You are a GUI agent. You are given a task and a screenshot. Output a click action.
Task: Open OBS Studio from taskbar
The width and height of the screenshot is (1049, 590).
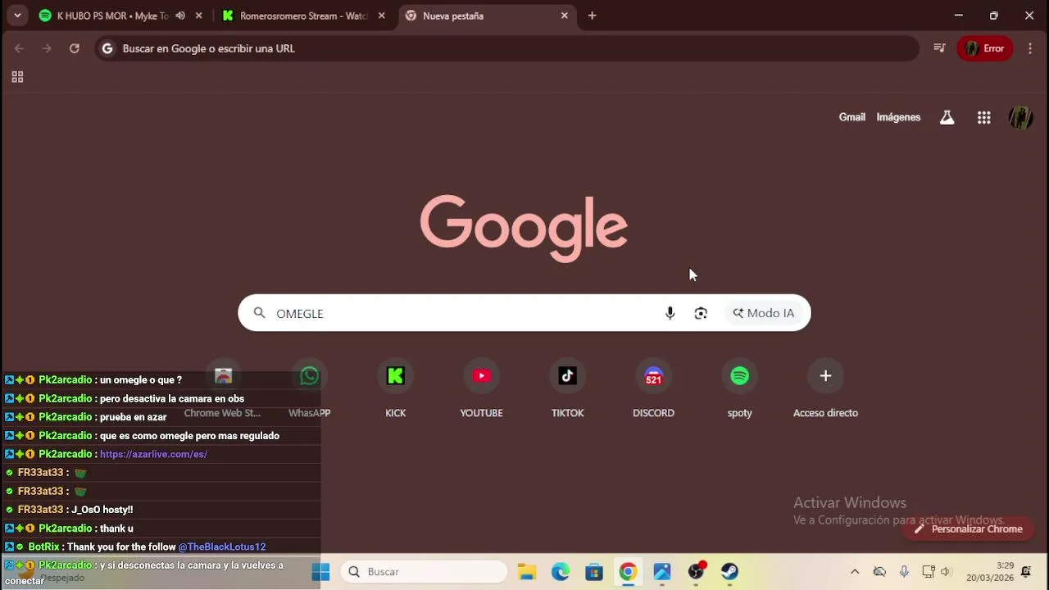tap(696, 571)
